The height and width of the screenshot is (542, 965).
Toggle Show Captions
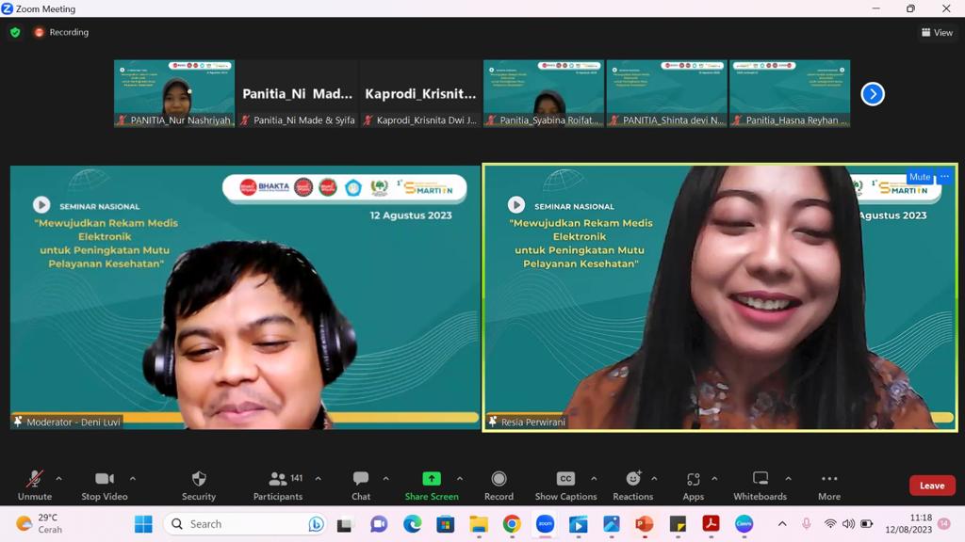[565, 485]
